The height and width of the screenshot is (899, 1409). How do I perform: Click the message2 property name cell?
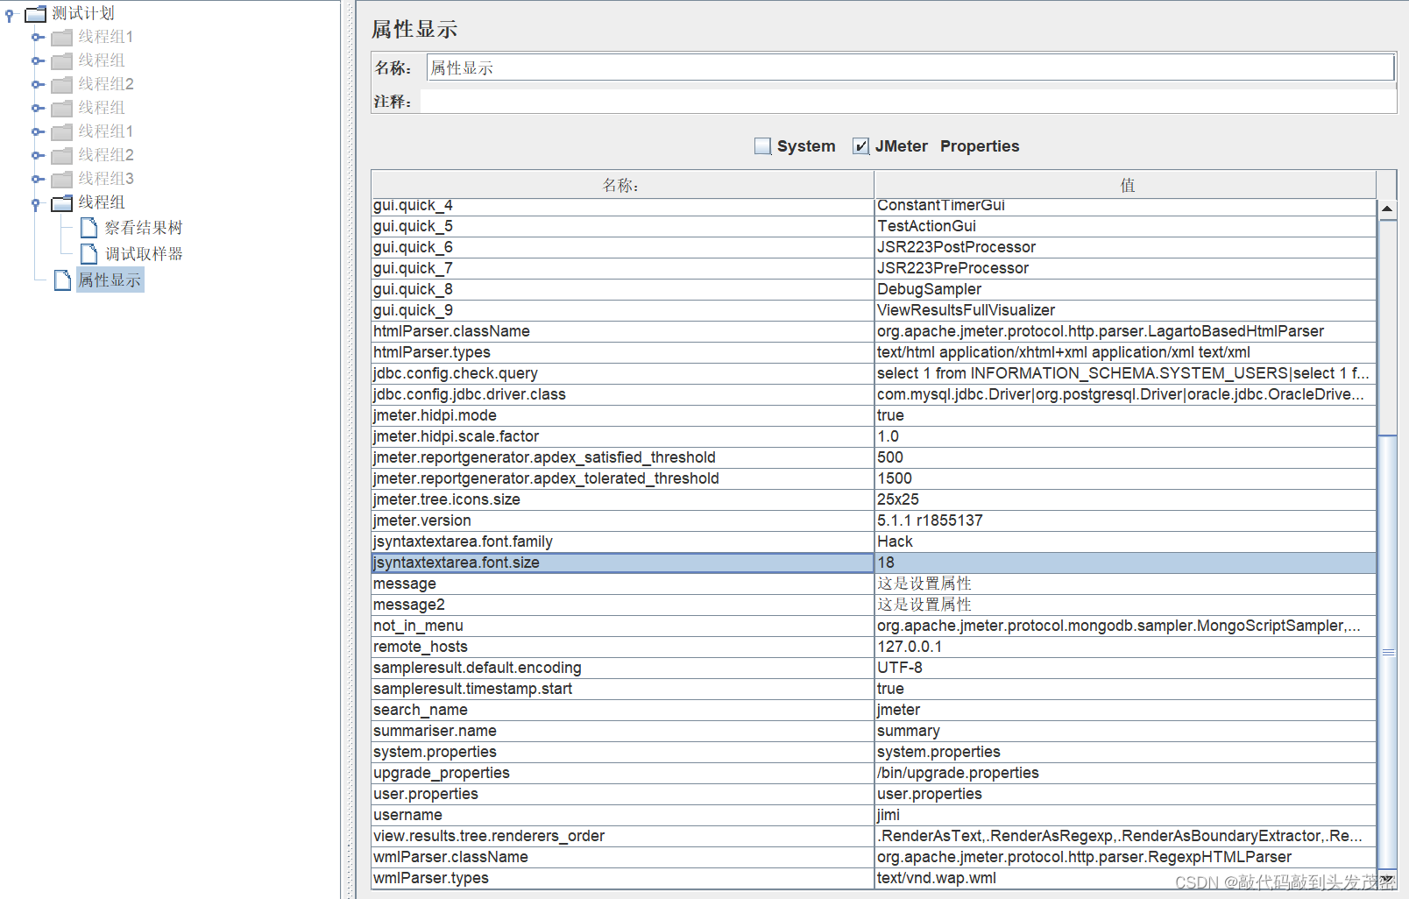coord(622,605)
